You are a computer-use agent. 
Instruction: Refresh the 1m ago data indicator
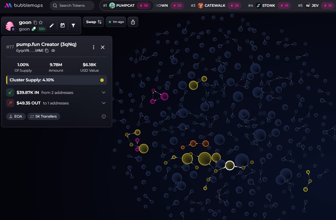point(116,22)
